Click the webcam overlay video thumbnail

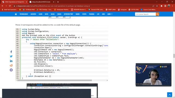coord(153,75)
